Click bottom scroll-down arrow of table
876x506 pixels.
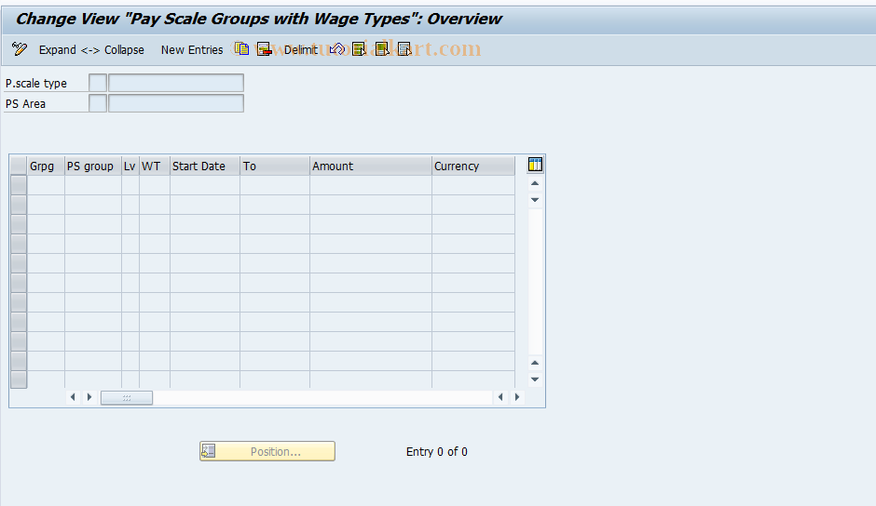pyautogui.click(x=535, y=379)
